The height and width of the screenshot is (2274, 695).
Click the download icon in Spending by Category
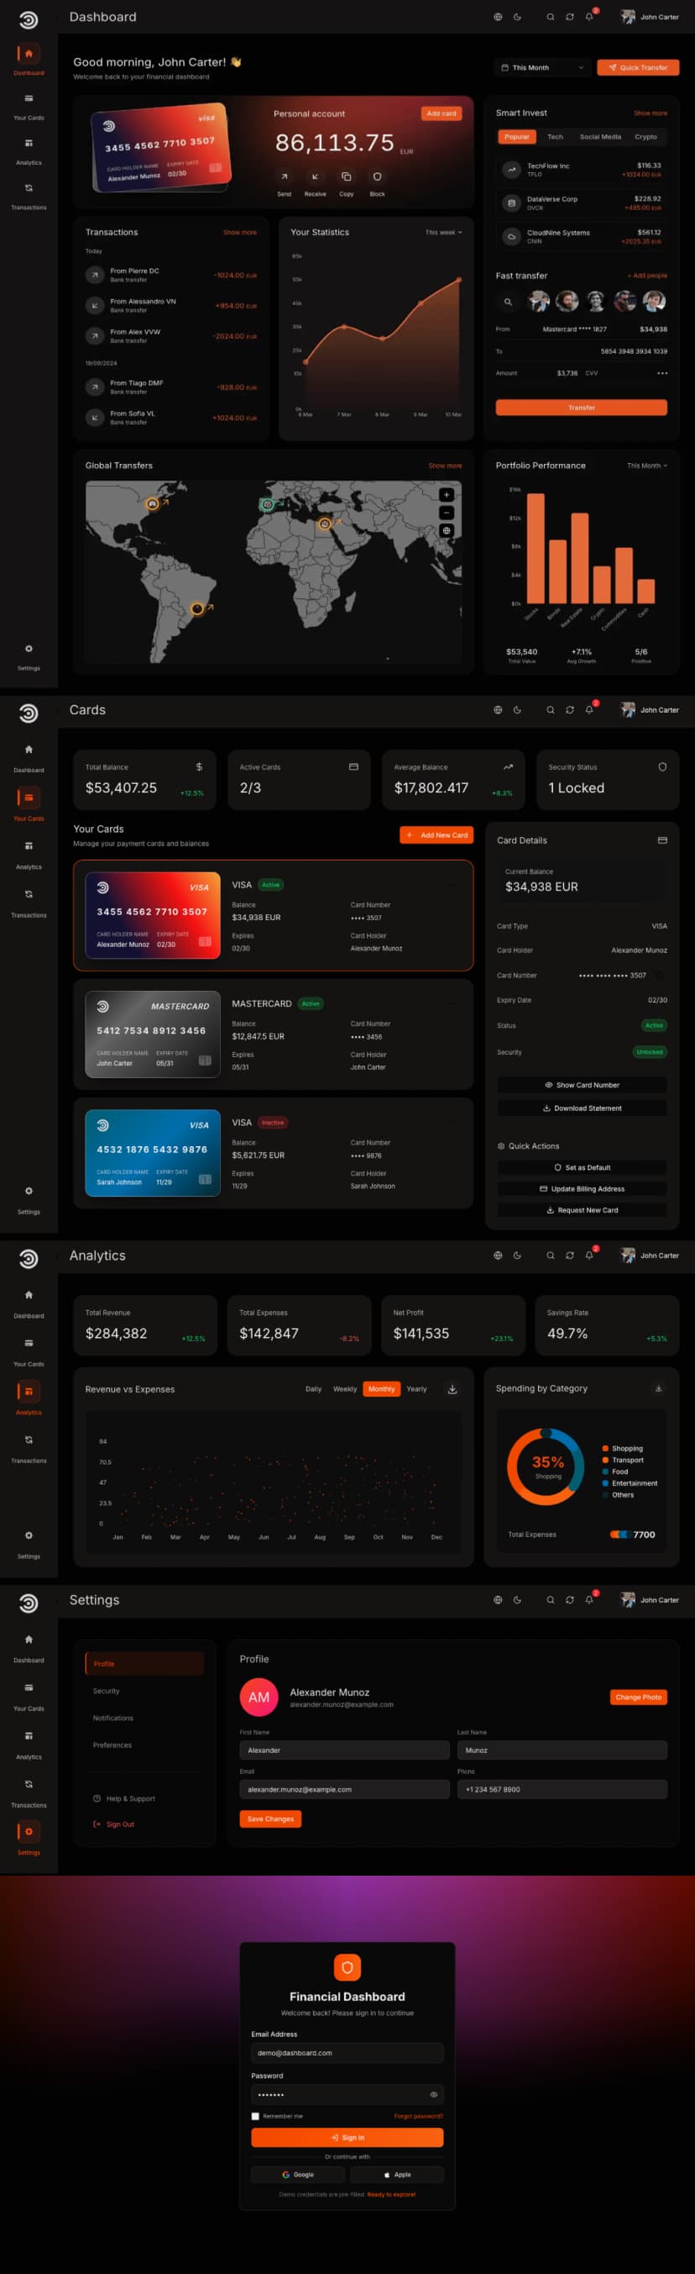click(658, 1388)
